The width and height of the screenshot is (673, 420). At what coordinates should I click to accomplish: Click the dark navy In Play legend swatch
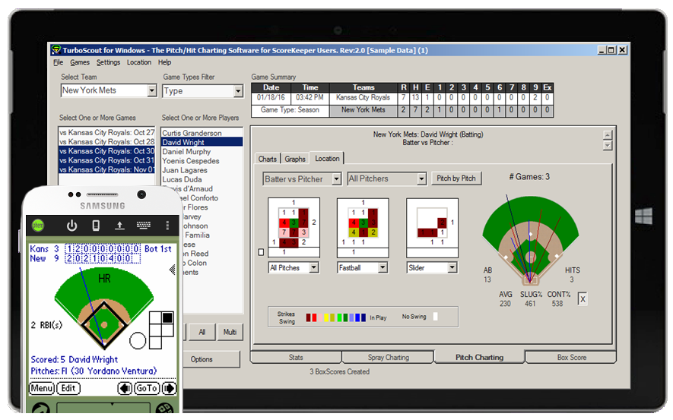[363, 317]
